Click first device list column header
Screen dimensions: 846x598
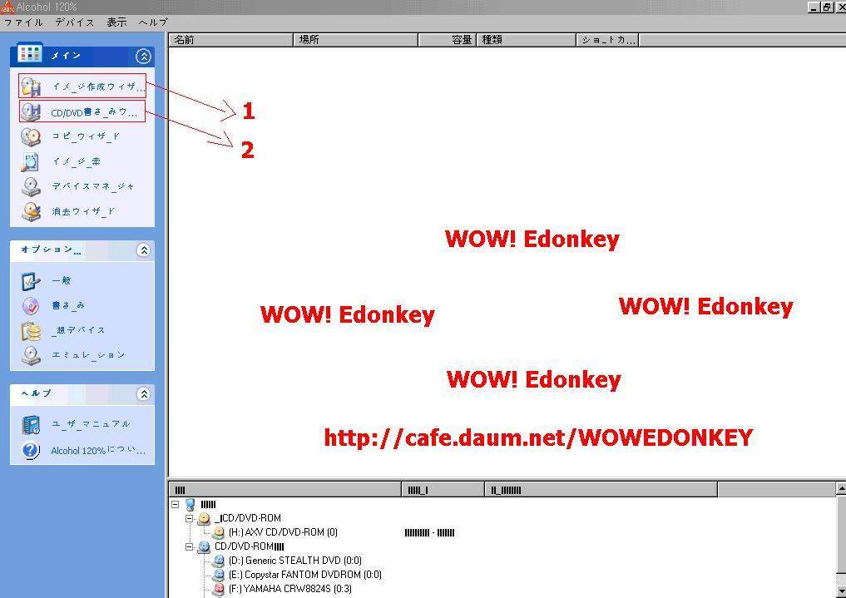point(285,490)
